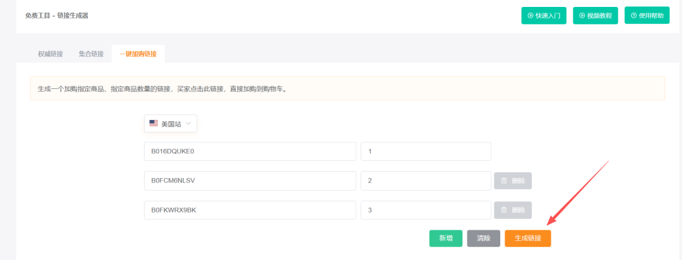This screenshot has width=682, height=260.
Task: Open the 使用帮助 help page
Action: pos(647,15)
